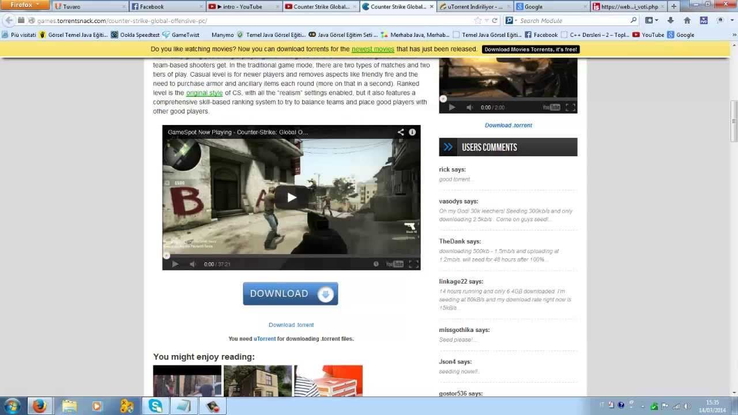Switch to the Tuvaro tab

pyautogui.click(x=90, y=7)
